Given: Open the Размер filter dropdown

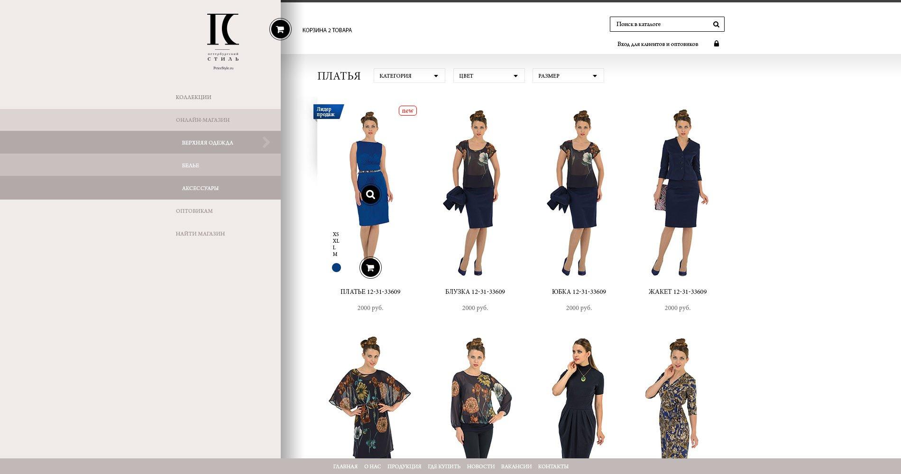Looking at the screenshot, I should click(568, 76).
